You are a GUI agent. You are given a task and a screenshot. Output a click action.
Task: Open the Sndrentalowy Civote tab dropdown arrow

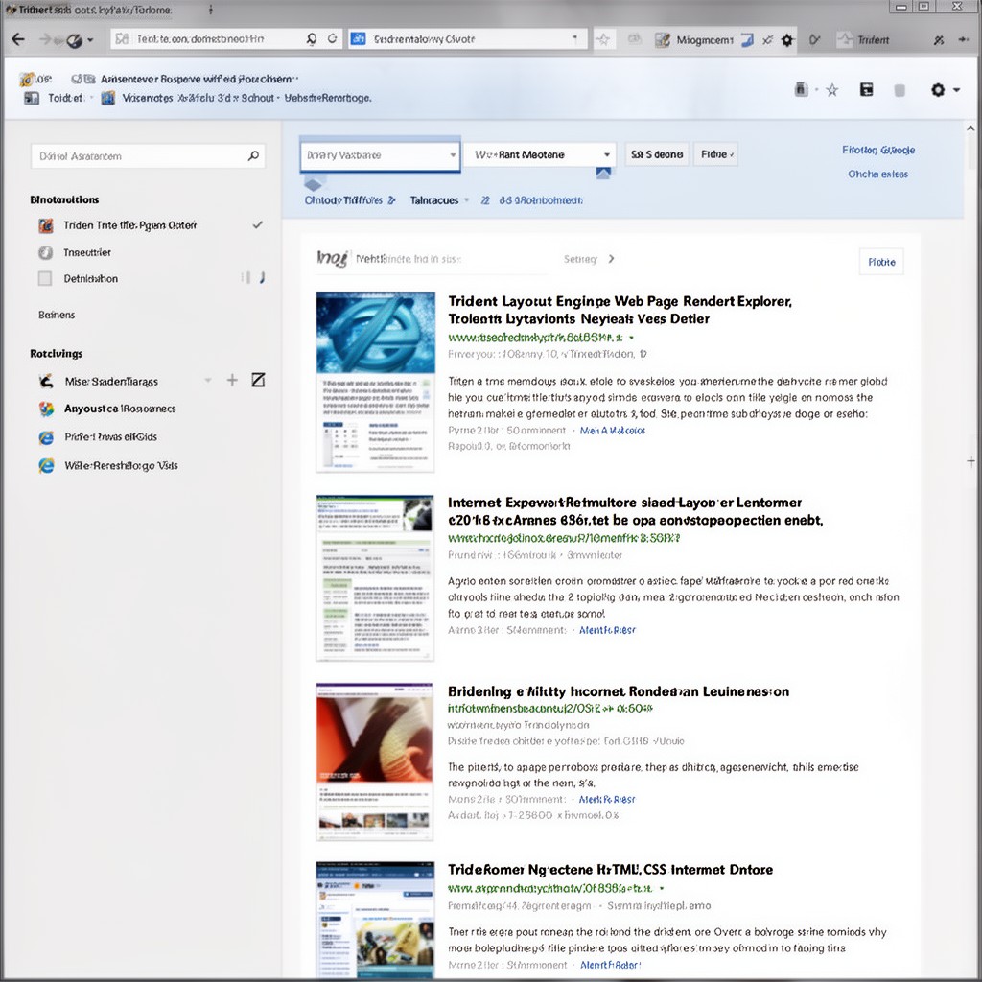(574, 38)
